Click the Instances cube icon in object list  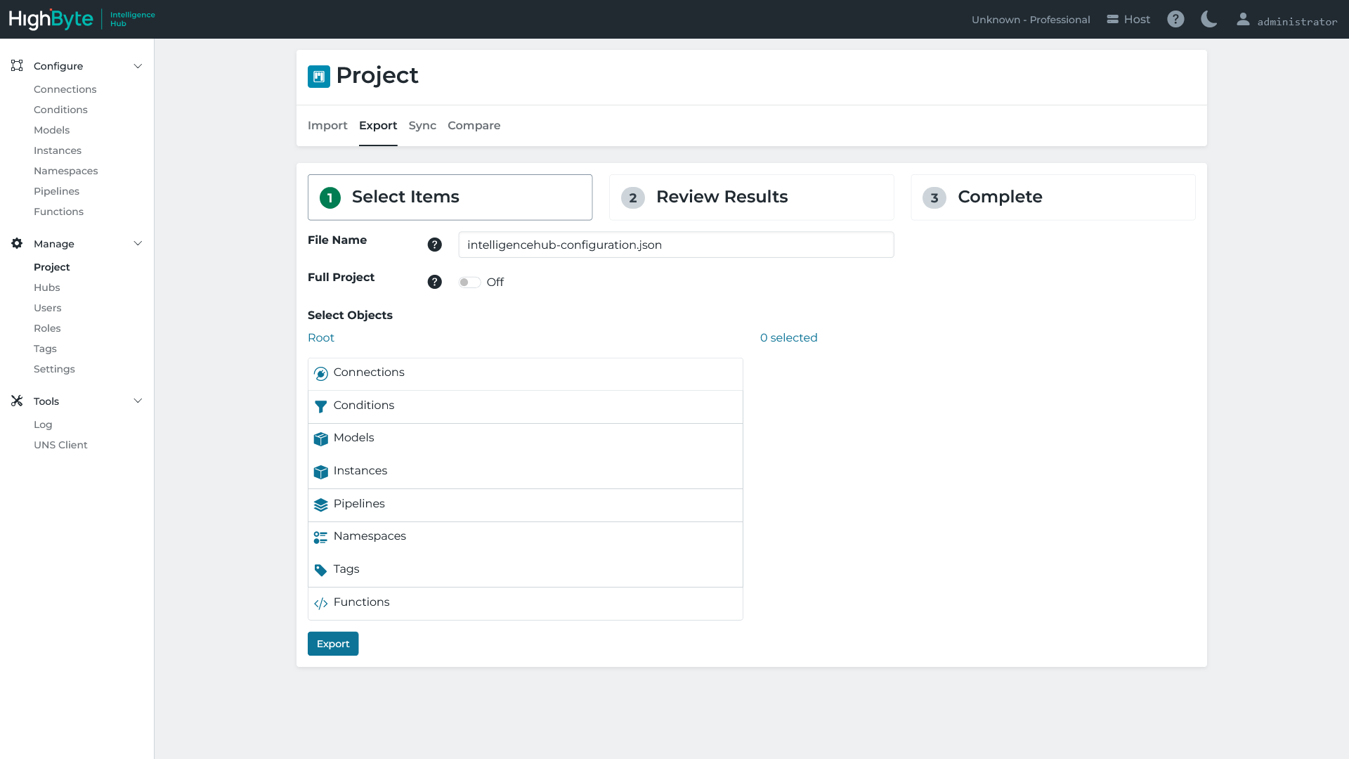click(321, 472)
